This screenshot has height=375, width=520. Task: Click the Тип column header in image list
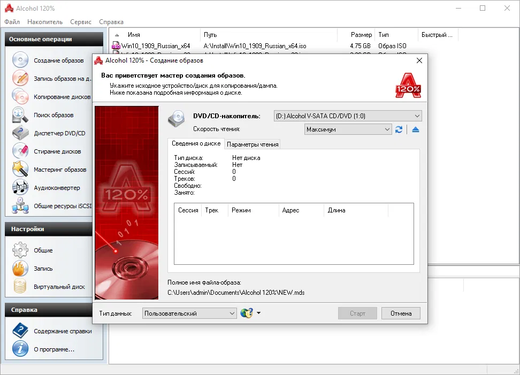pos(396,35)
